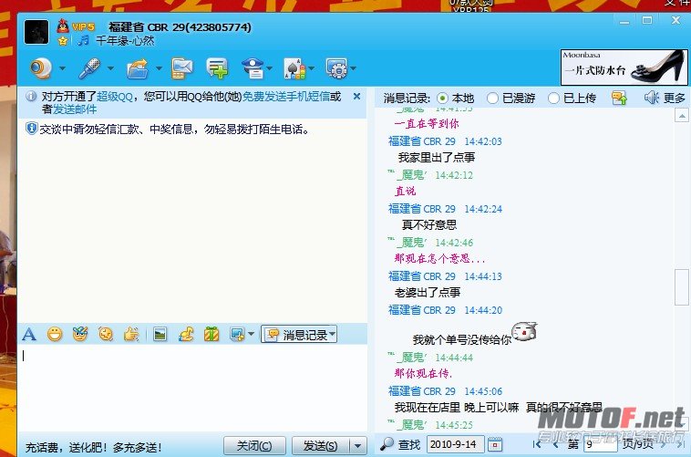
Task: Open the games cards icon
Action: (295, 68)
